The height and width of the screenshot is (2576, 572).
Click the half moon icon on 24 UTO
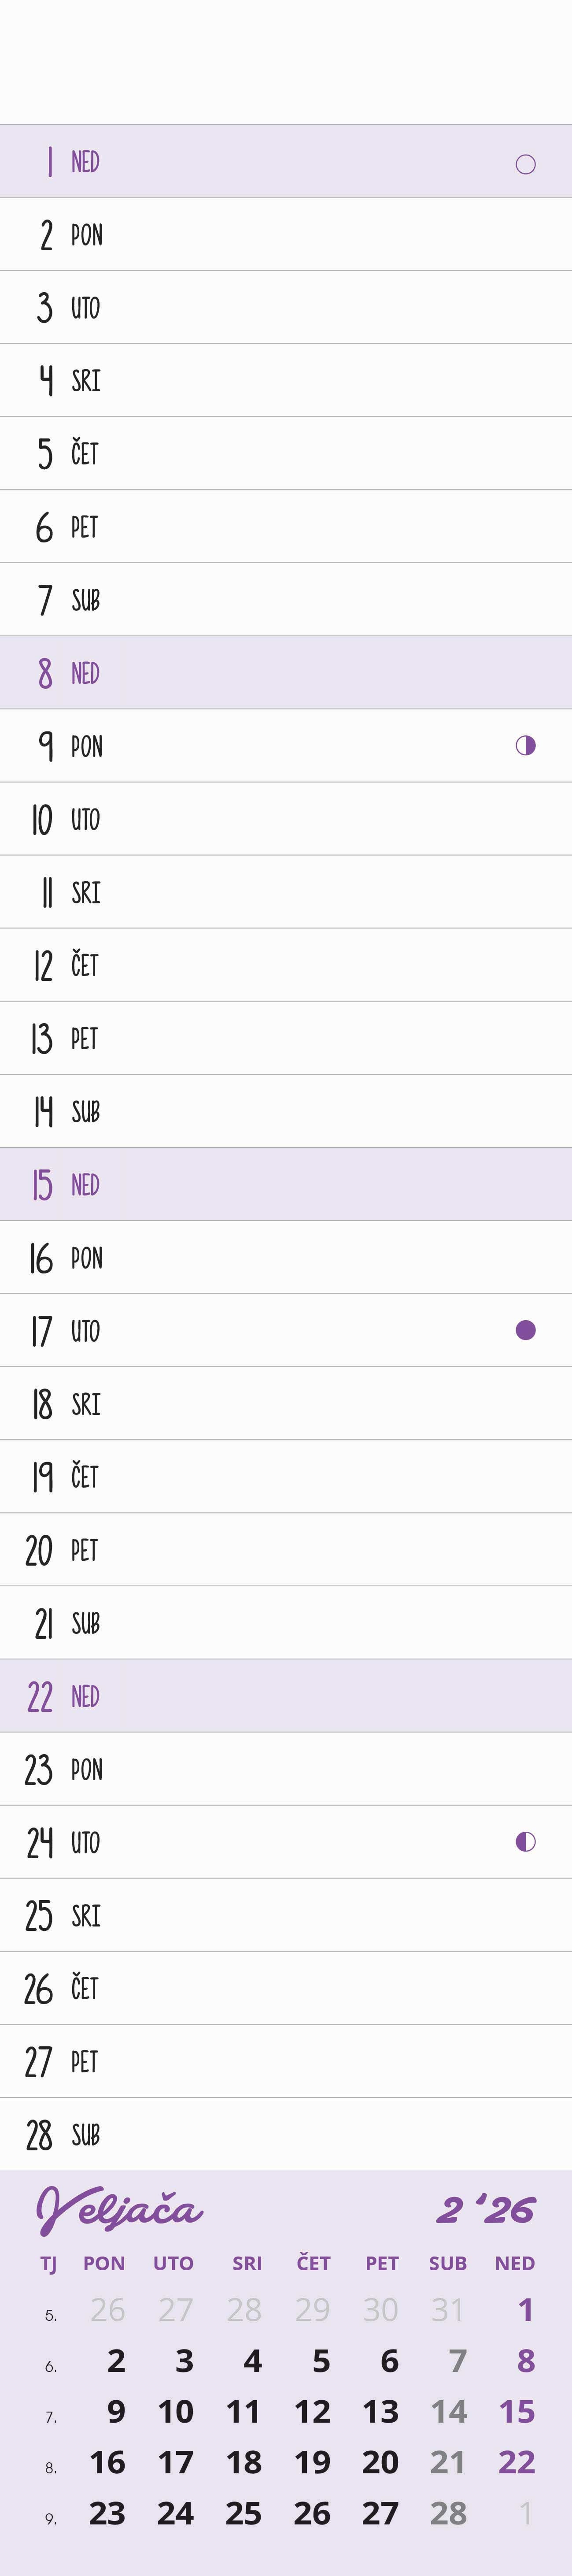[x=525, y=1842]
